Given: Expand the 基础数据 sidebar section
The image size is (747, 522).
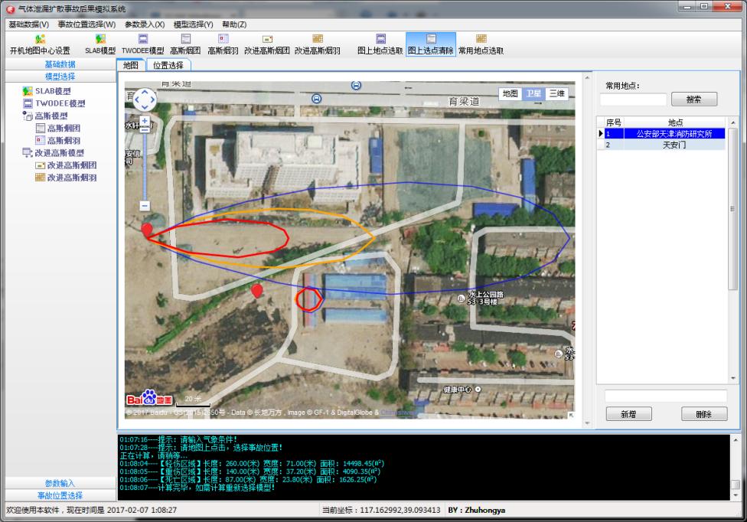Looking at the screenshot, I should pyautogui.click(x=60, y=64).
